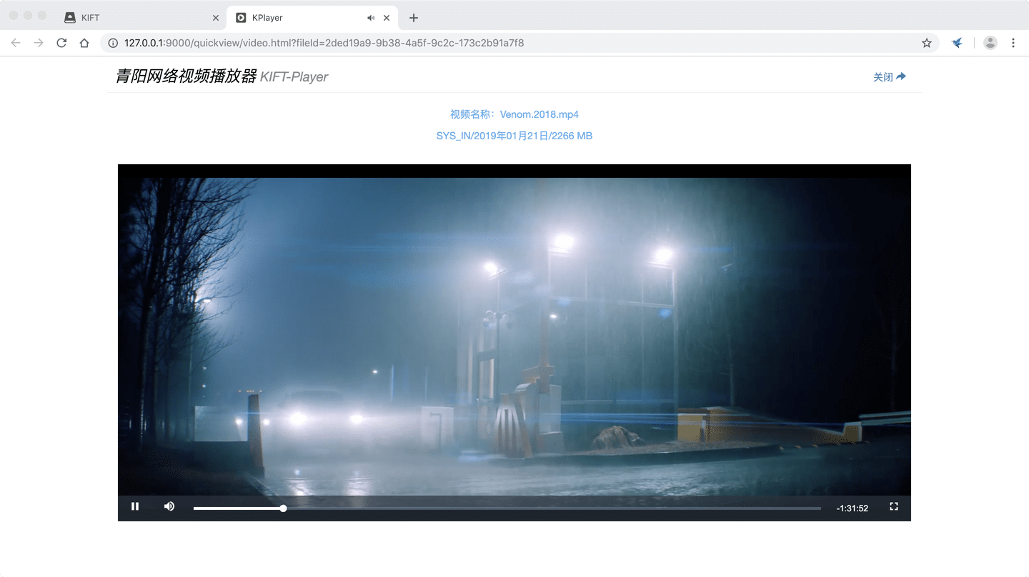This screenshot has height=577, width=1029.
Task: Click SYS_IN/2019年01月21日/2266 MB info text
Action: (x=514, y=136)
